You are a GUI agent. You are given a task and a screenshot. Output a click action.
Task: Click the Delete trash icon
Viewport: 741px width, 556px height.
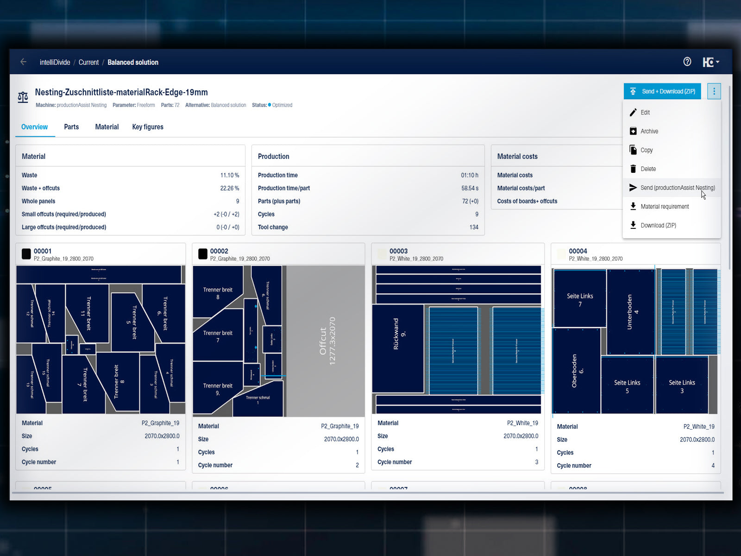(x=633, y=169)
